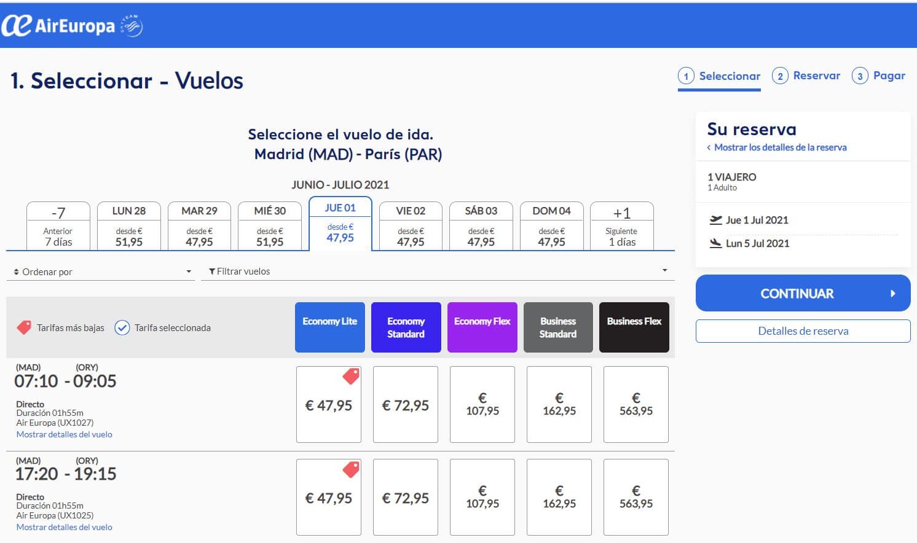This screenshot has width=917, height=543.
Task: Click the Lun 5 Jul 2021 return date
Action: pos(757,243)
